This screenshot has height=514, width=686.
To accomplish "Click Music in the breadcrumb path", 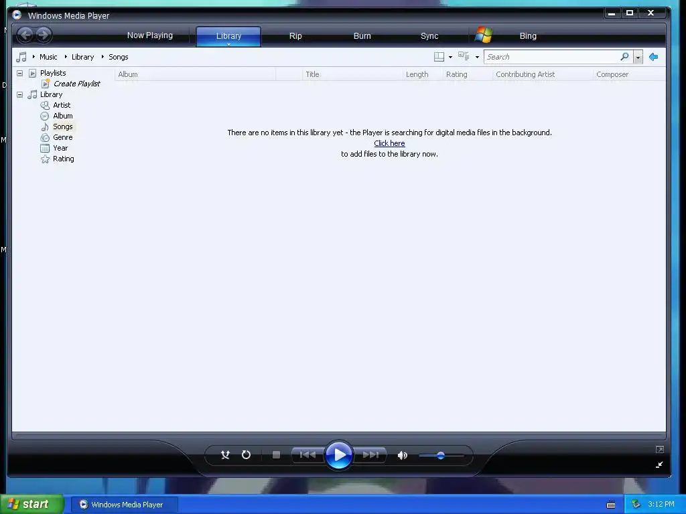I will [x=48, y=57].
